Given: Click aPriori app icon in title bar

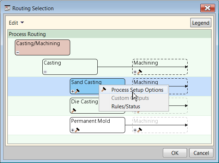Looking at the screenshot, I should (7, 8).
